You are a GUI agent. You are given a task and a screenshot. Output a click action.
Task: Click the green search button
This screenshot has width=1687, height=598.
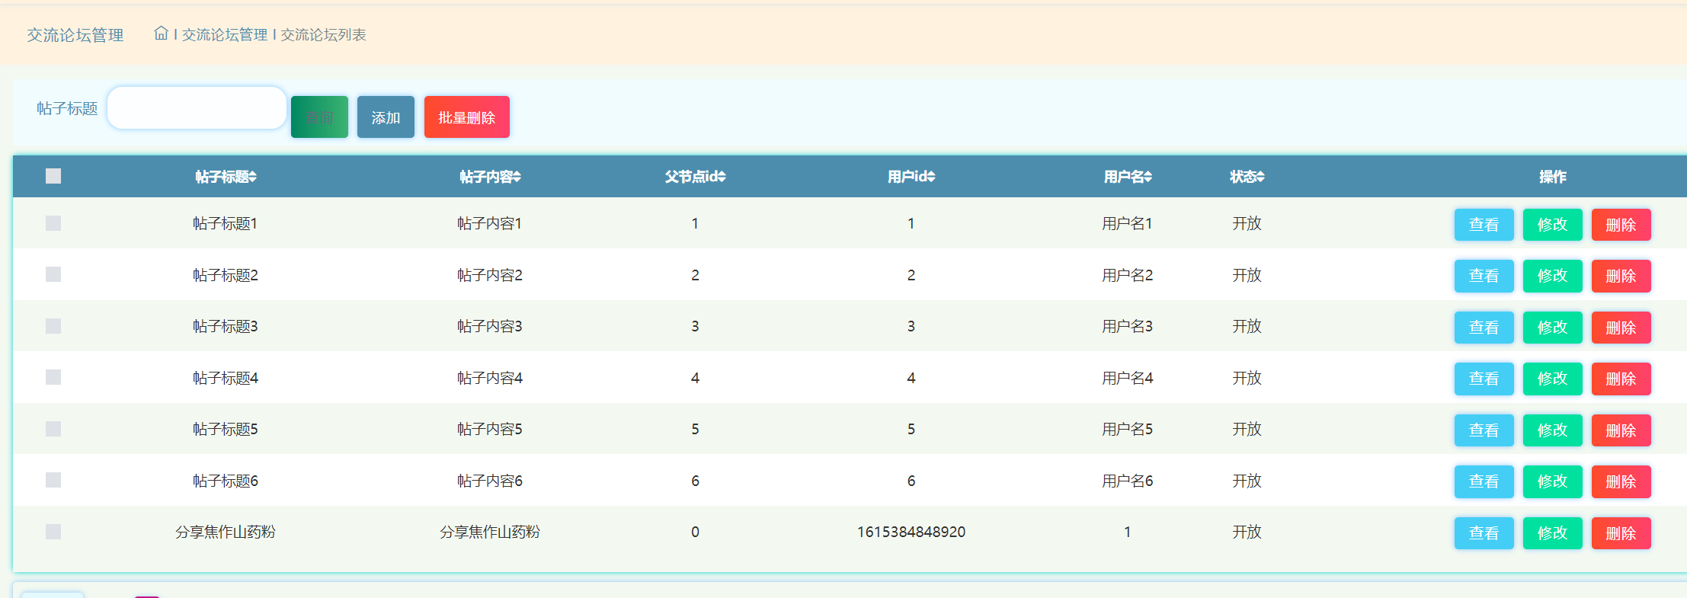coord(319,117)
